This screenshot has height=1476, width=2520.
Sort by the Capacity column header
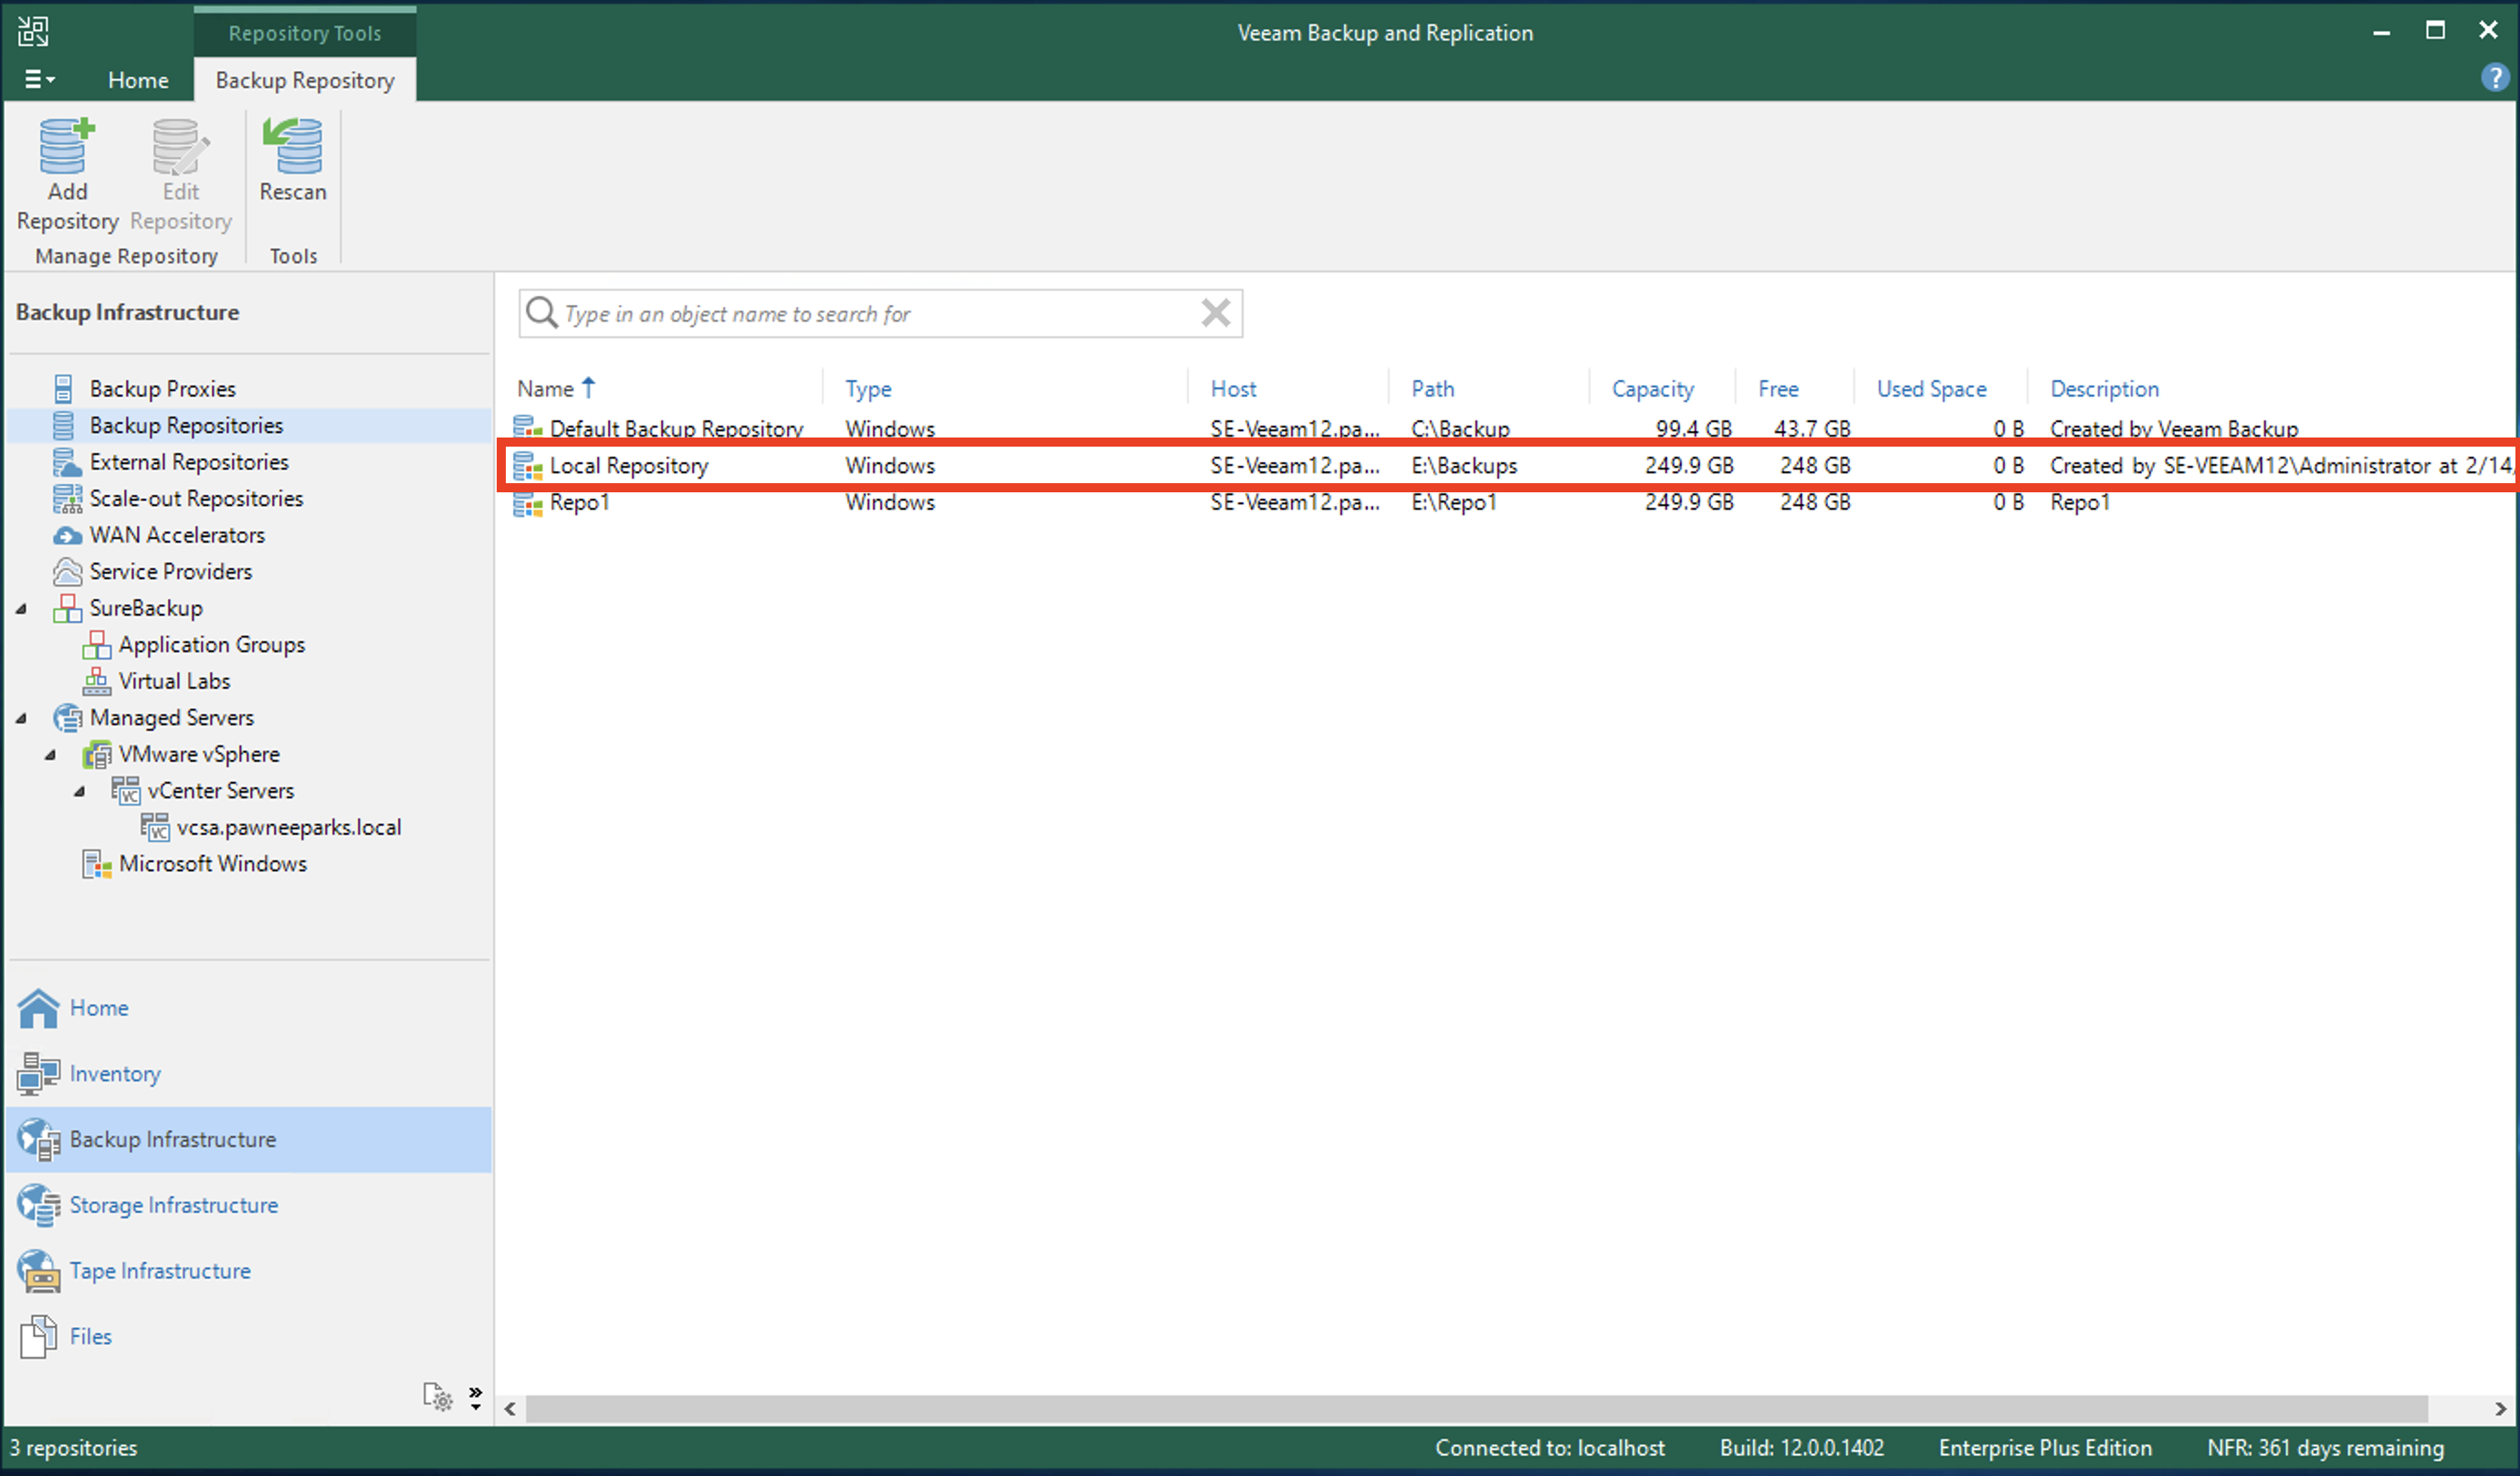[1652, 388]
